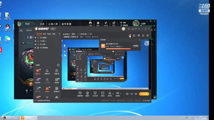This screenshot has width=214, height=120.
Task: Click the unlock padlock icon in top toolbar
Action: click(134, 35)
